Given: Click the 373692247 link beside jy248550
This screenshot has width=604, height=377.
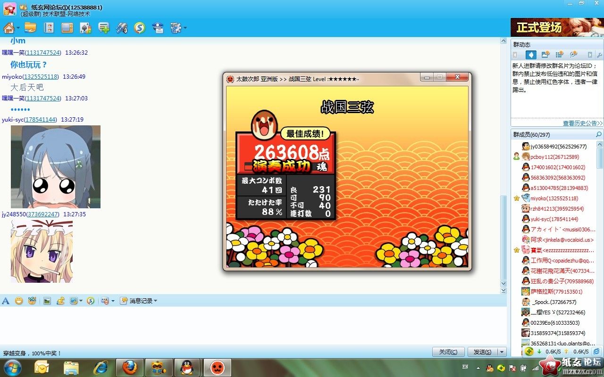Looking at the screenshot, I should pyautogui.click(x=43, y=214).
